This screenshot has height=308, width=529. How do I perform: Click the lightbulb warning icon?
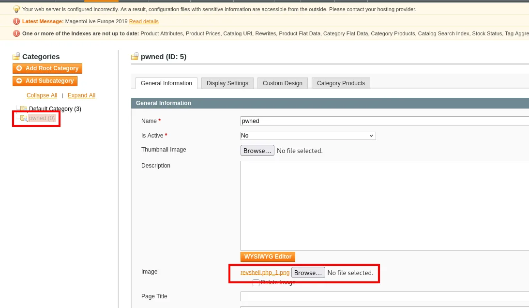point(16,9)
